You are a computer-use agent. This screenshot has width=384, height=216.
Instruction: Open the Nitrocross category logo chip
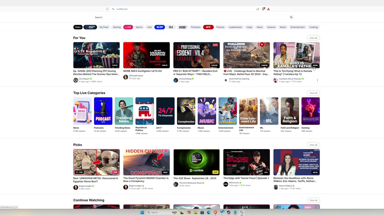(x=182, y=27)
